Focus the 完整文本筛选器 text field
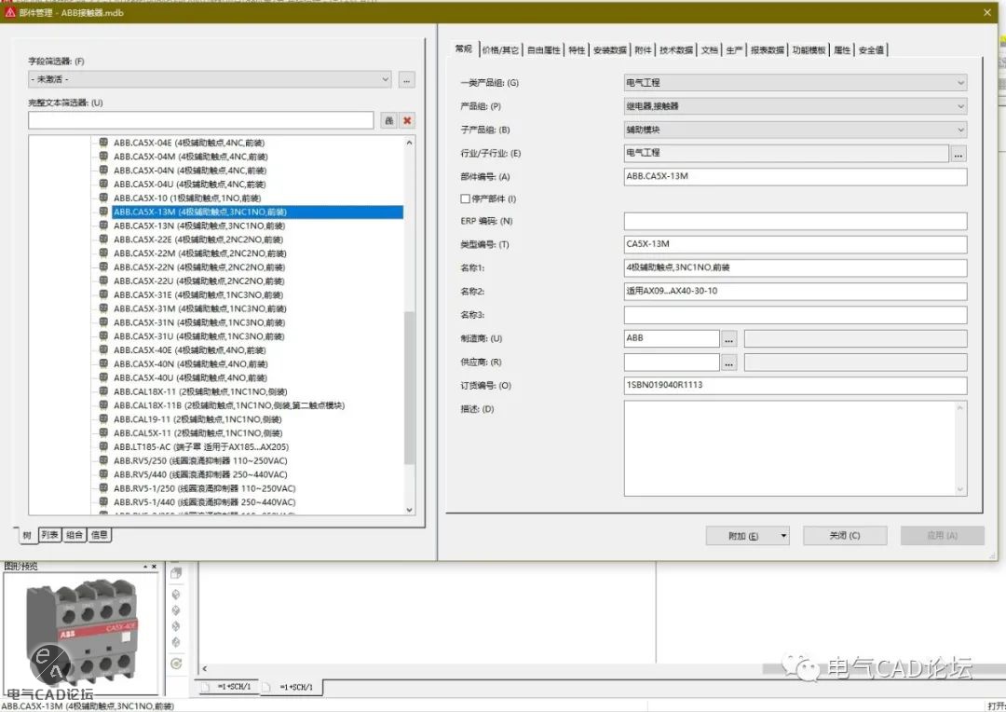This screenshot has height=712, width=1006. point(201,120)
